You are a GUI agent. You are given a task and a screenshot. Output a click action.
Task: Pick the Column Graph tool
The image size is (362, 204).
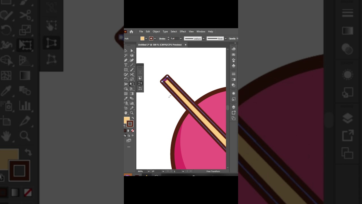point(132,103)
